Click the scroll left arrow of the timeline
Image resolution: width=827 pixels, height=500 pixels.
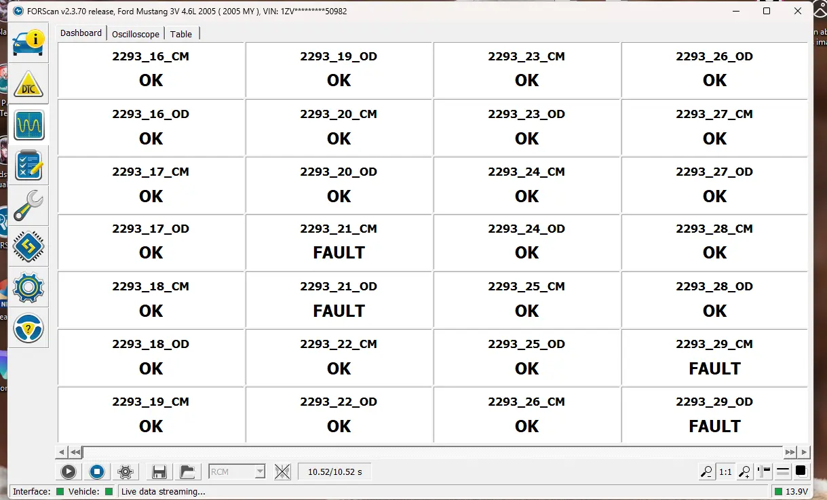click(x=62, y=452)
